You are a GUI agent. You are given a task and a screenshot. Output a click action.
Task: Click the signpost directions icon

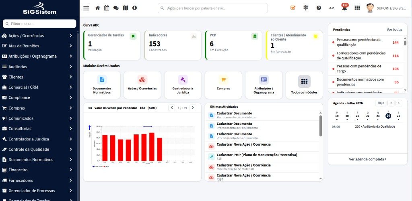coord(306,8)
